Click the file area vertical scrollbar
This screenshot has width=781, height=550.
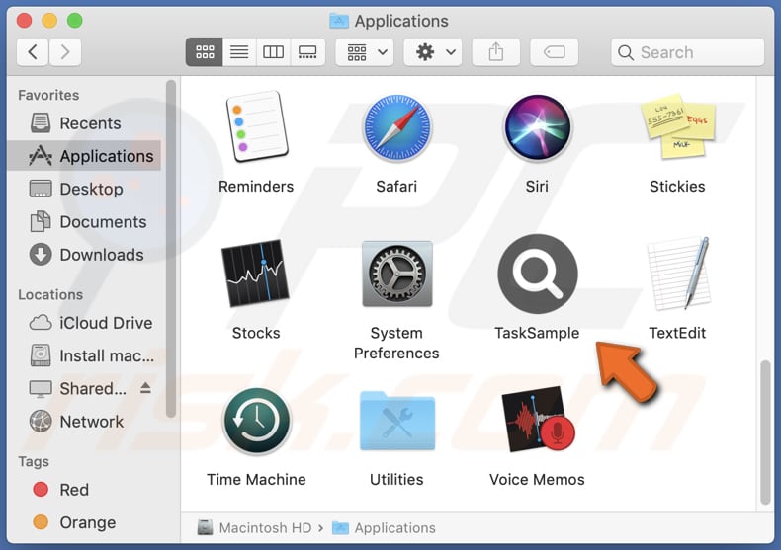coord(765,432)
